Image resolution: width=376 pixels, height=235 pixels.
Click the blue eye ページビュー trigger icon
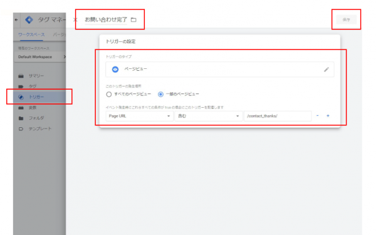pos(115,70)
